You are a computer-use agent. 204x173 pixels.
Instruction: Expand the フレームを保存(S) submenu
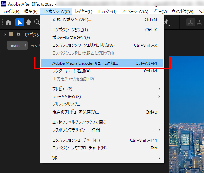pos(102,97)
